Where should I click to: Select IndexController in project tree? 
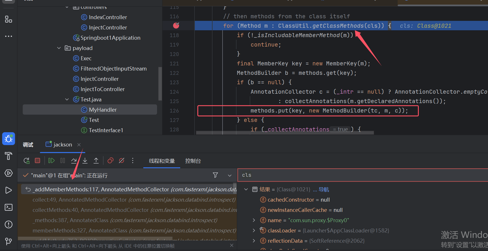pyautogui.click(x=108, y=17)
